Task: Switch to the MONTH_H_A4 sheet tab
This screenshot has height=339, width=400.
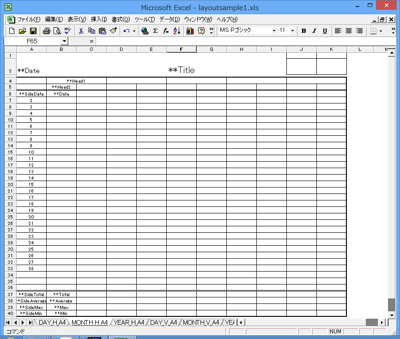Action: 90,322
